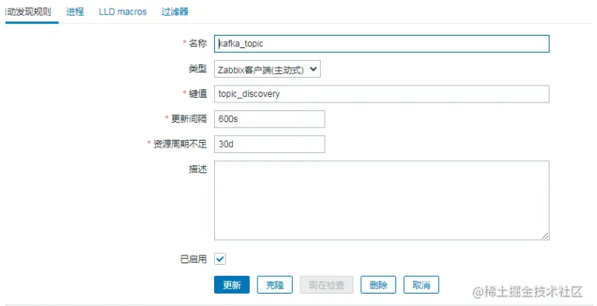Focus the 键值 field with topic_discovery

point(381,94)
